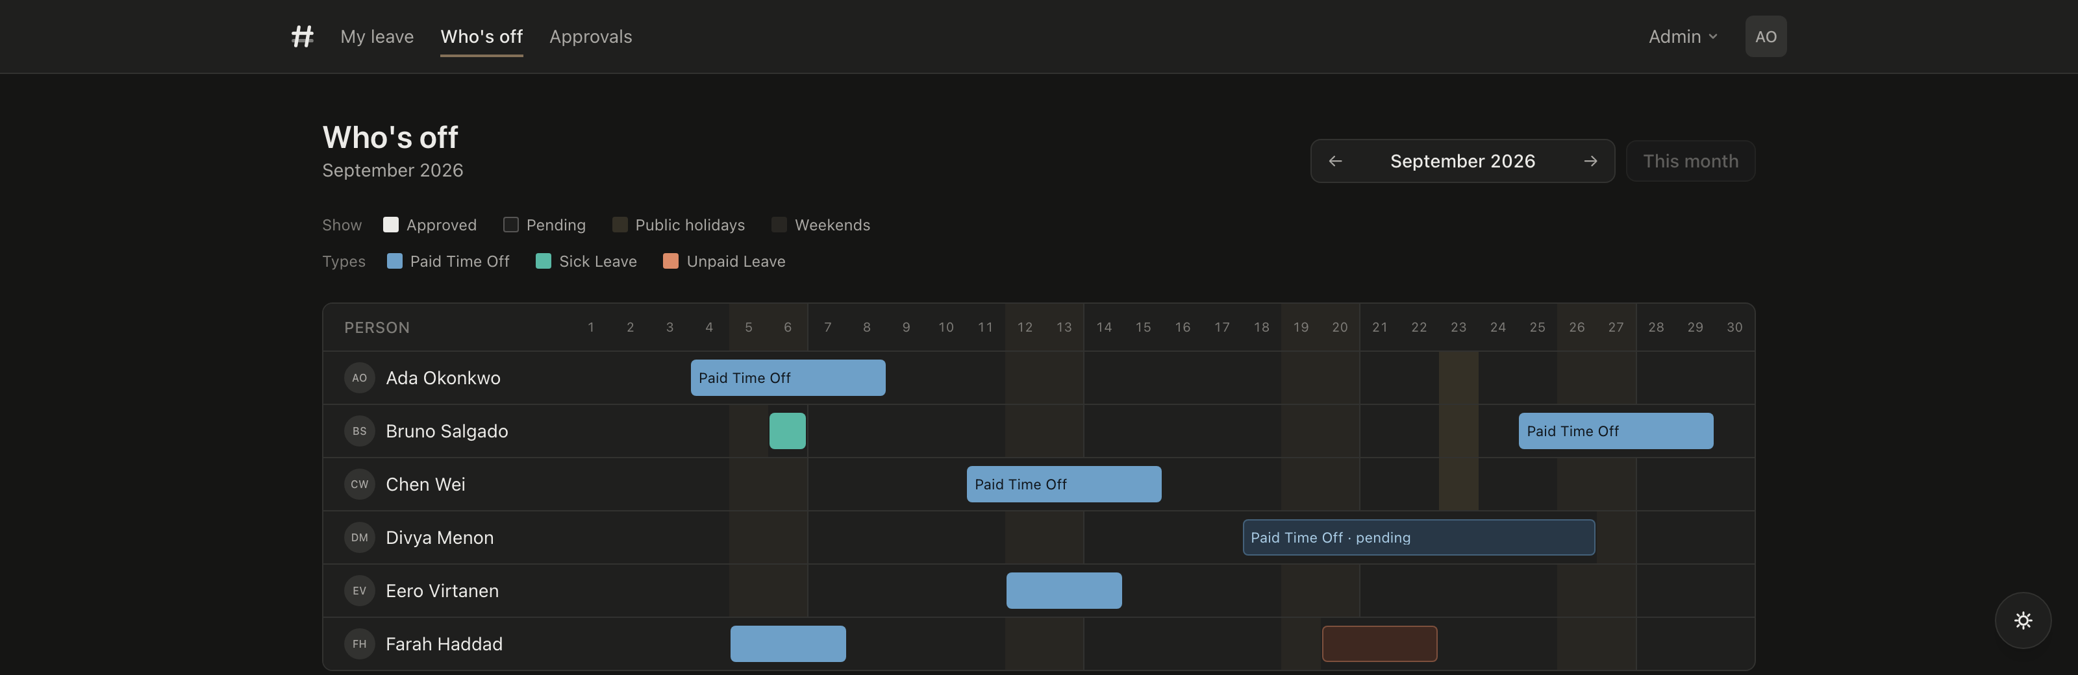Click the DM avatar beside Divya Menon
Image resolution: width=2078 pixels, height=675 pixels.
click(360, 537)
